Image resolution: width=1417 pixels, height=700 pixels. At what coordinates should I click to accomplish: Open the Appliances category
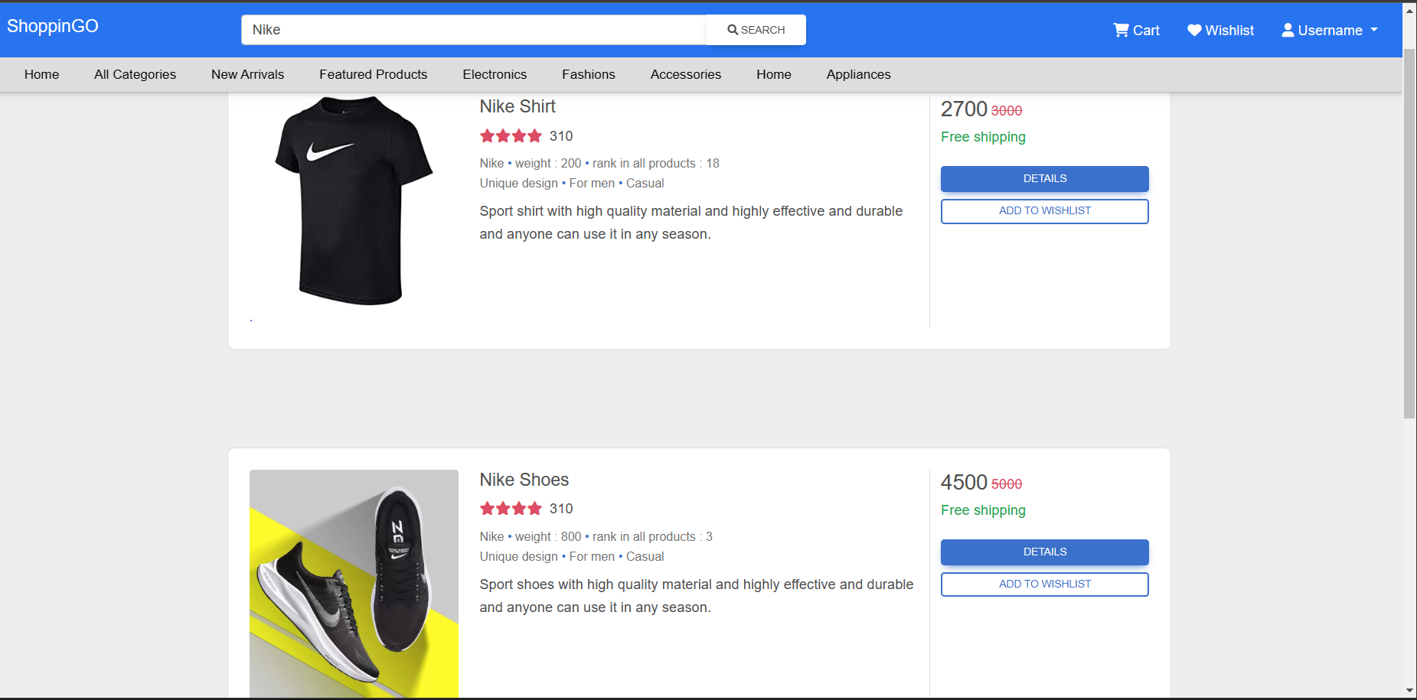(858, 74)
